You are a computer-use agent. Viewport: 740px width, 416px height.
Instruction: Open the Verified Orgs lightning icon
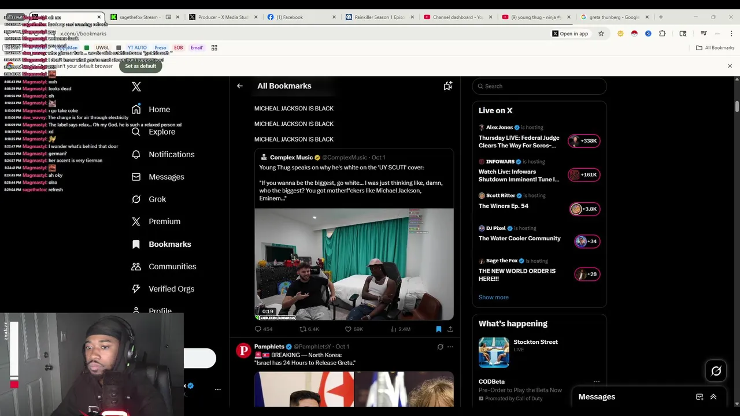(136, 289)
